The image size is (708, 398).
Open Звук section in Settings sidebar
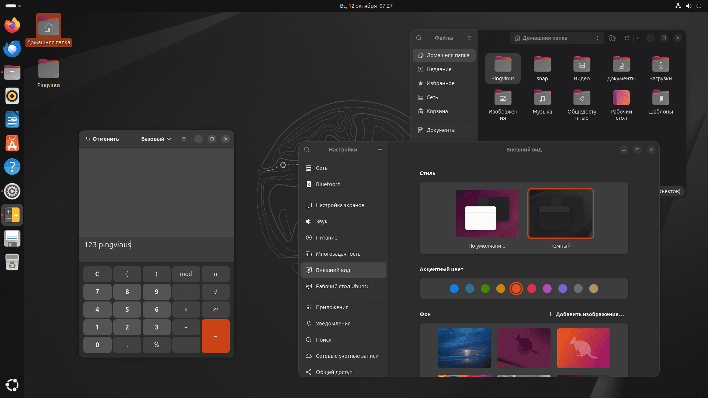tap(322, 221)
